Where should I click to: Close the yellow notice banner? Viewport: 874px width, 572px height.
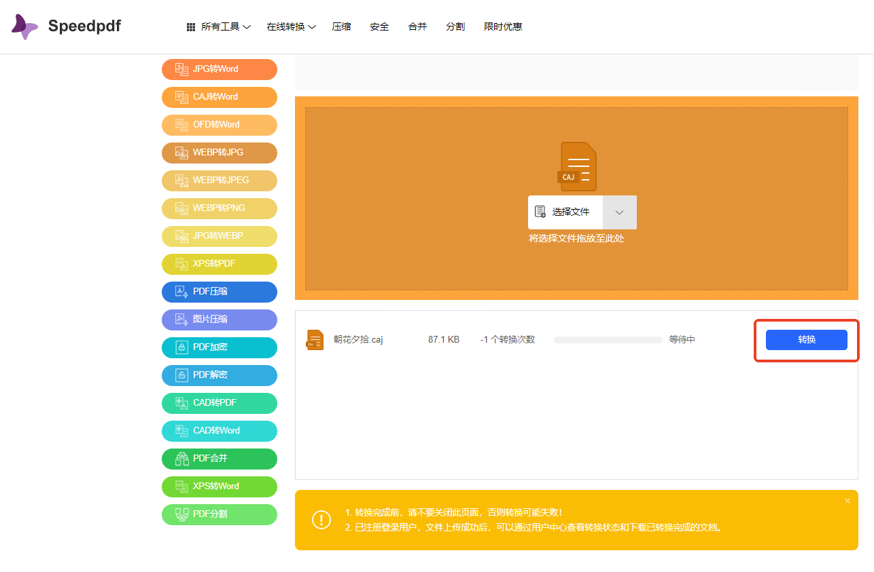847,501
